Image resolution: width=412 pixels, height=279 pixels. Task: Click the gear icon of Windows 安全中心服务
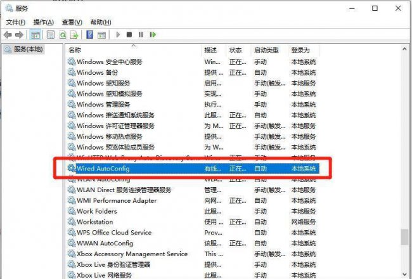[x=72, y=62]
